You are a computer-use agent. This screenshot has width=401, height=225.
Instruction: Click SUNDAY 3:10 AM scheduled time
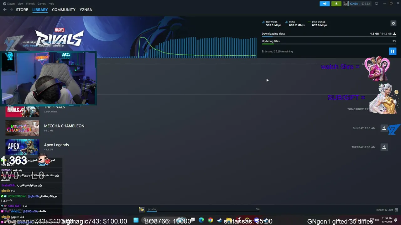(x=364, y=128)
